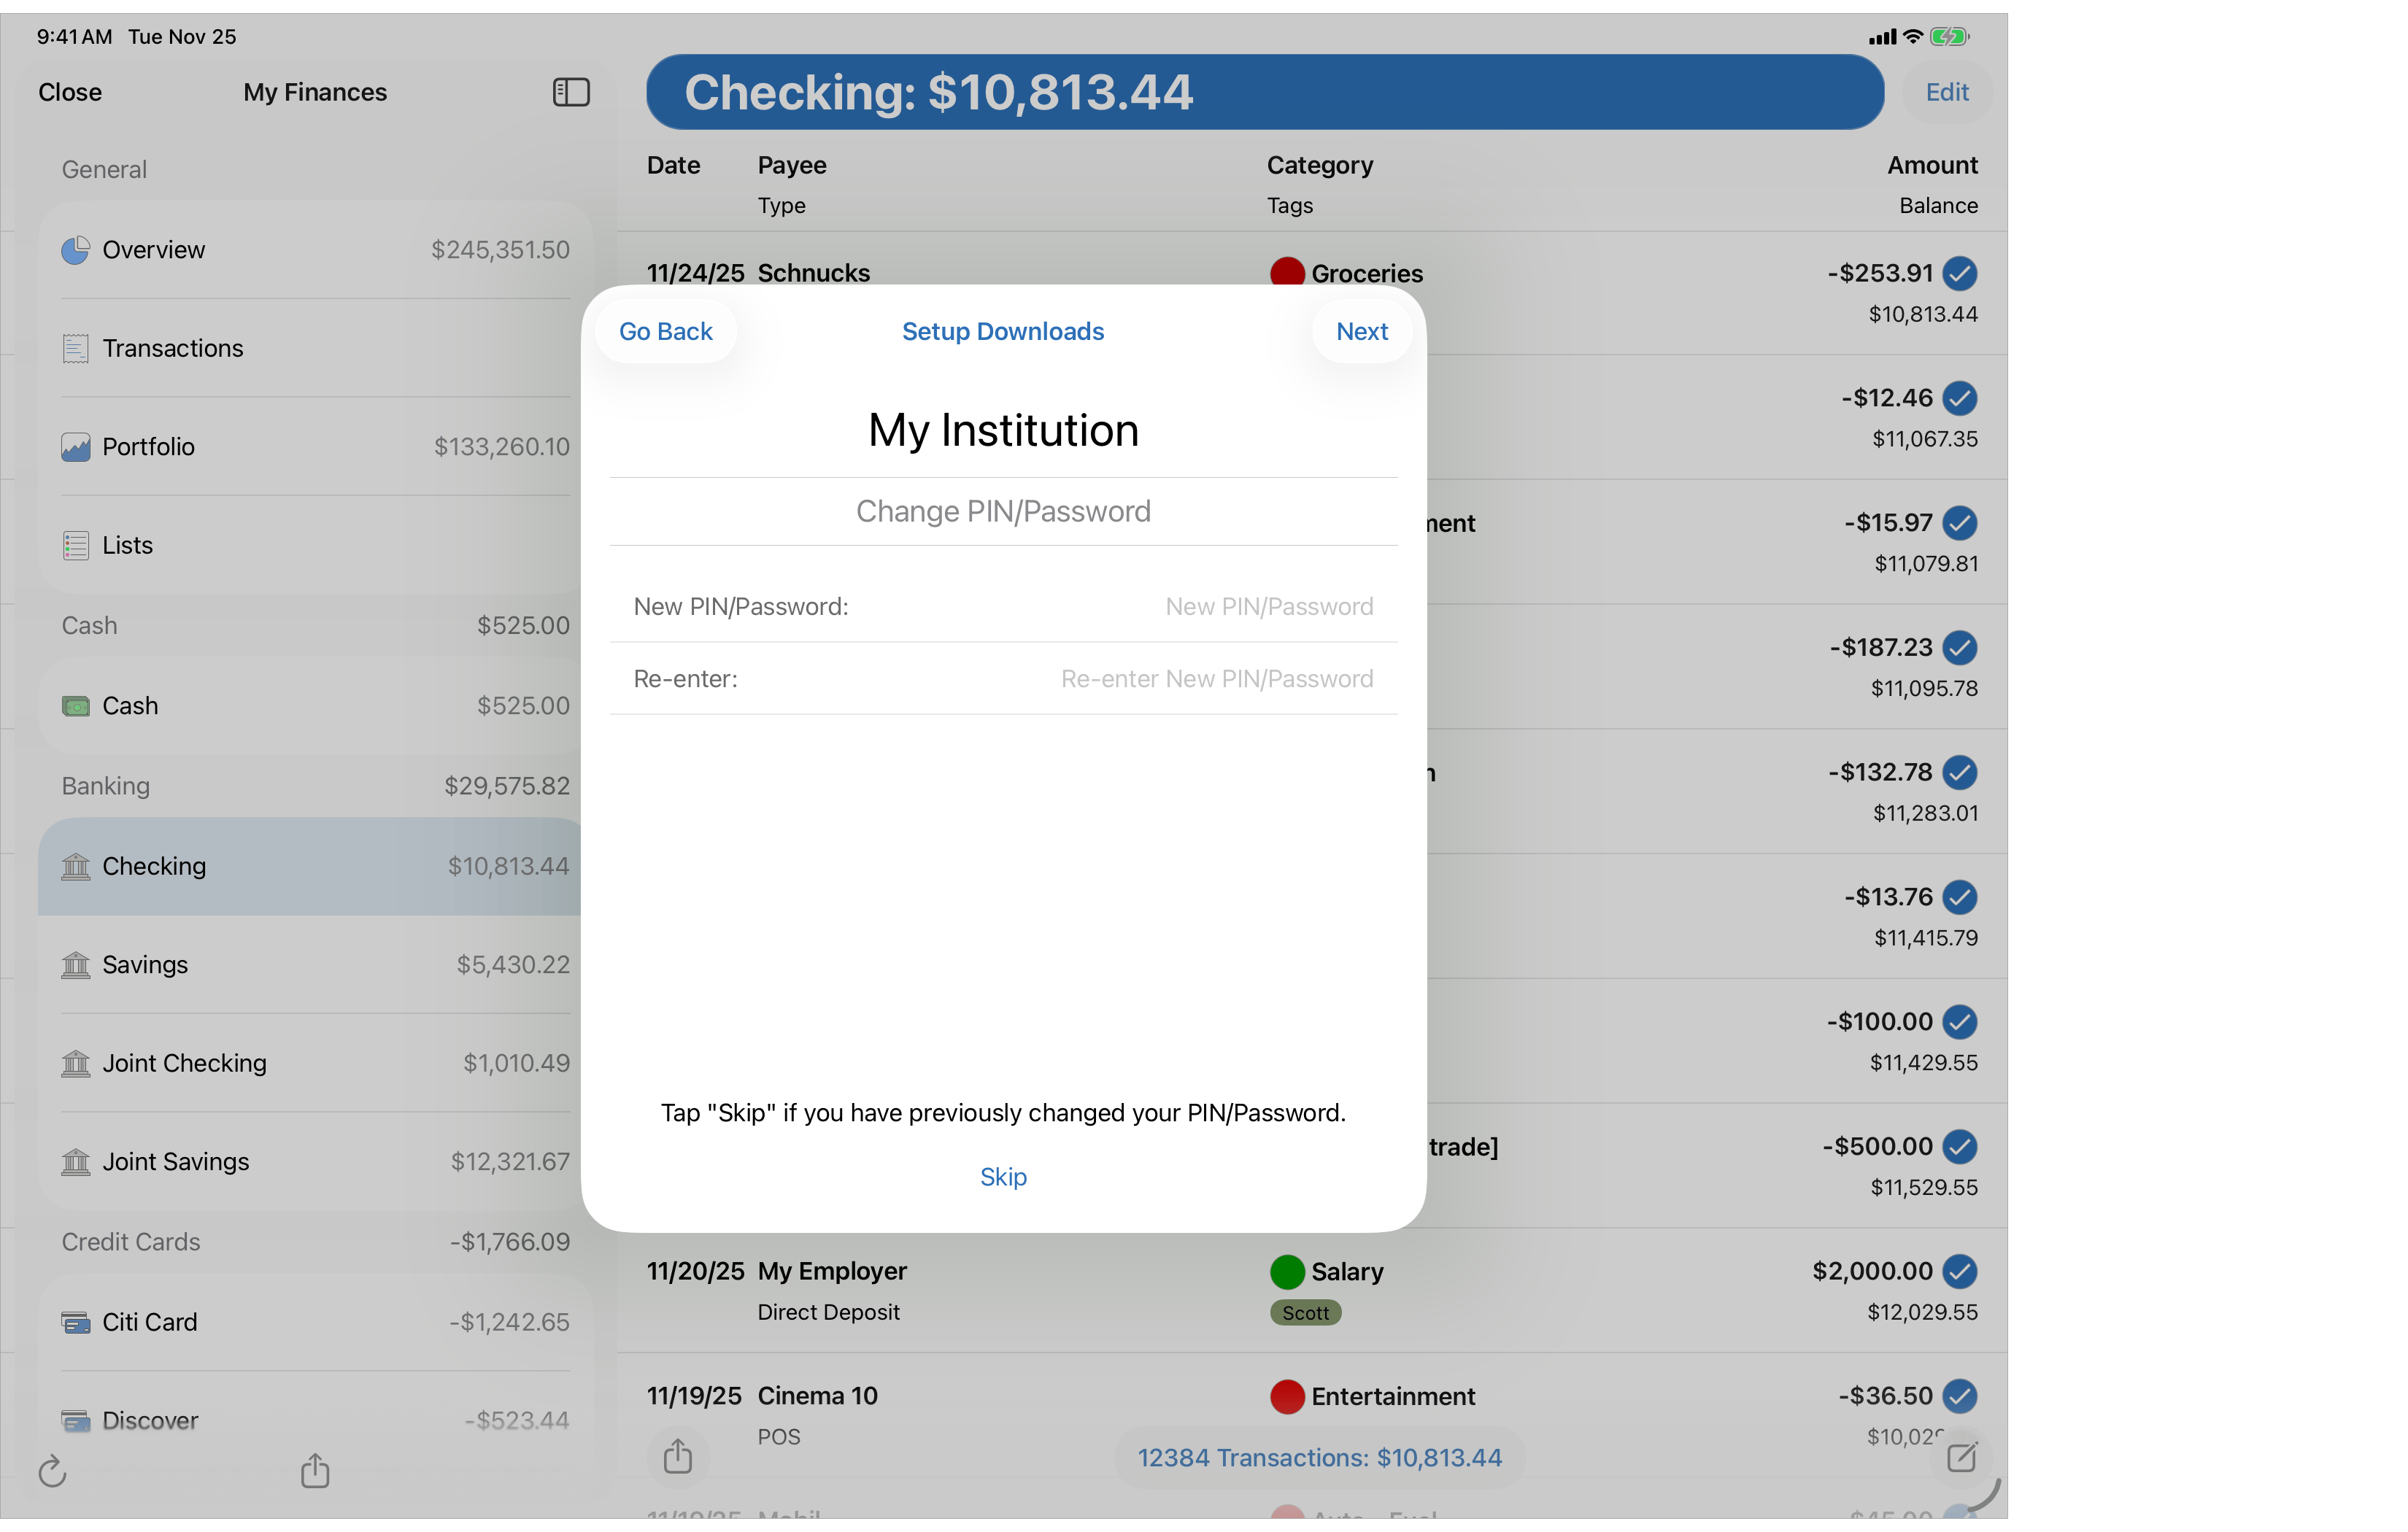Viewport: 2408px width, 1532px height.
Task: Tap the refresh icon in sidebar footer
Action: (52, 1471)
